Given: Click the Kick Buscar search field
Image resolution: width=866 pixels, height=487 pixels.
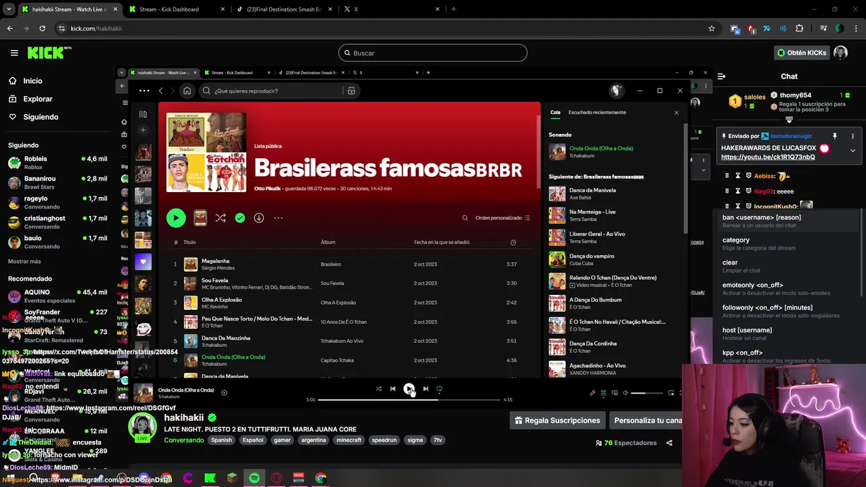Looking at the screenshot, I should point(432,53).
